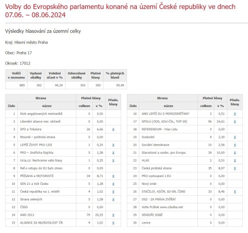Click X link for PRO – Jindřicha Rajchla
The height and width of the screenshot is (233, 248).
coord(113,153)
